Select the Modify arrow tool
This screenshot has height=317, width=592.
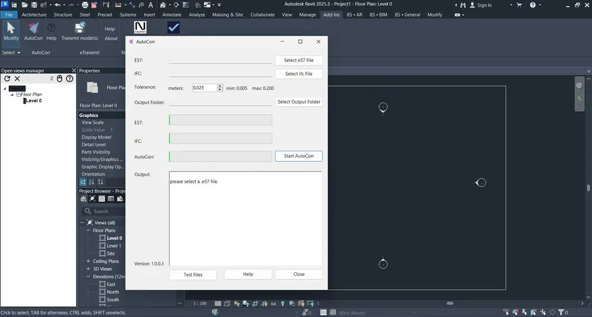tap(11, 30)
